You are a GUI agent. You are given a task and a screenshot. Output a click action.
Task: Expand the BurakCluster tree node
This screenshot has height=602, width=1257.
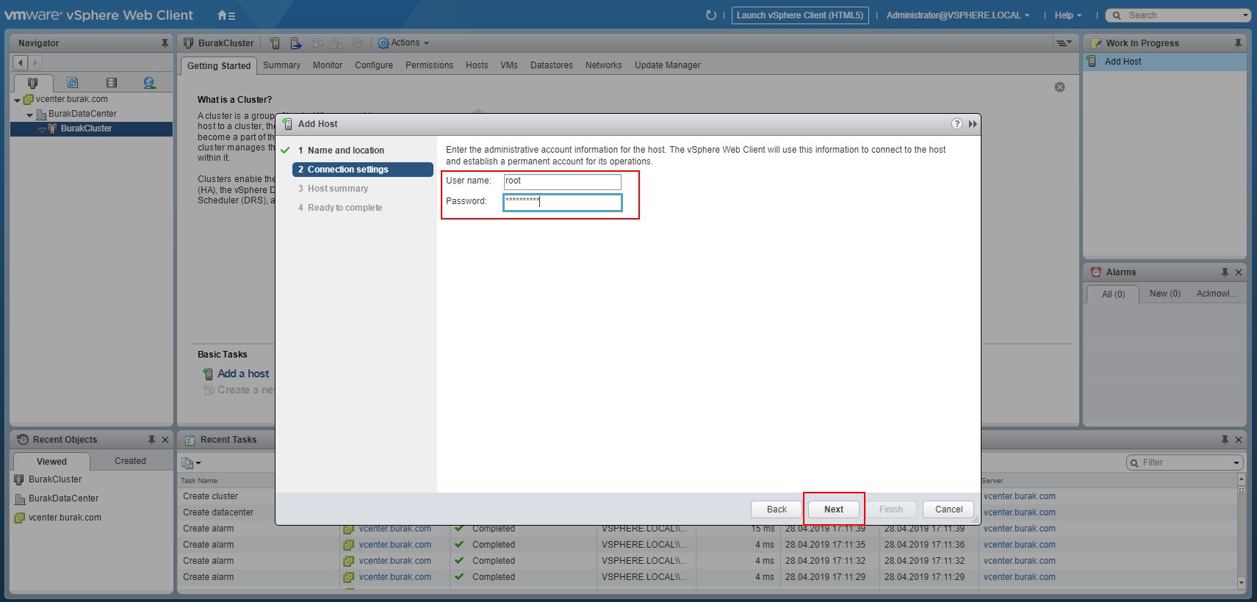42,129
